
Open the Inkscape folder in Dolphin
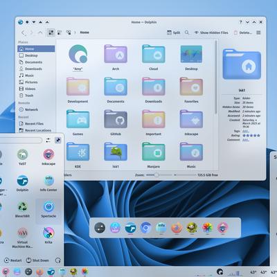191,119
